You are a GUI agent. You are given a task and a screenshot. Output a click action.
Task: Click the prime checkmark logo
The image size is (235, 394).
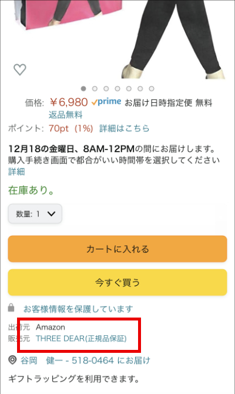point(106,102)
